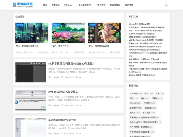Click clock icon next to 2024-09-20 on PS article
Image resolution: width=183 pixels, height=137 pixels.
click(62, 77)
